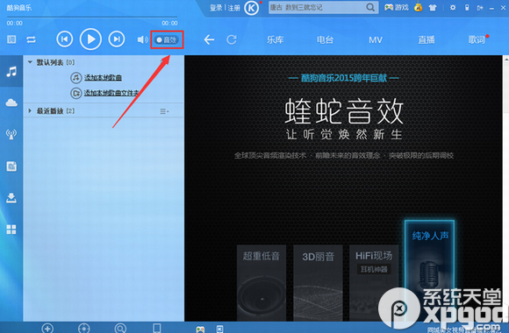The height and width of the screenshot is (333, 509).
Task: Go to the previous song
Action: (x=65, y=39)
